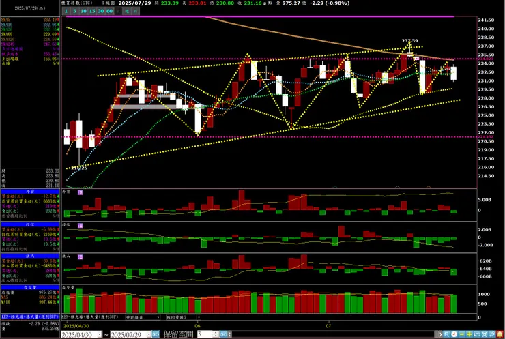Click the cursor arrow tool icon

pyautogui.click(x=447, y=334)
